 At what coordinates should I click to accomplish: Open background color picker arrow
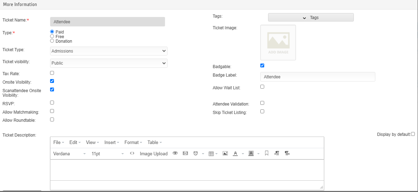pos(258,154)
